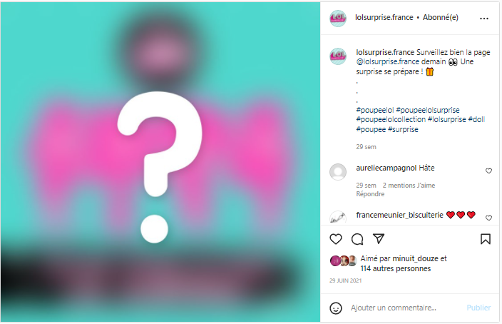Screen dimensions: 502x324
Task: Like francemeunier_biscuiterie's comment
Action: pyautogui.click(x=488, y=218)
